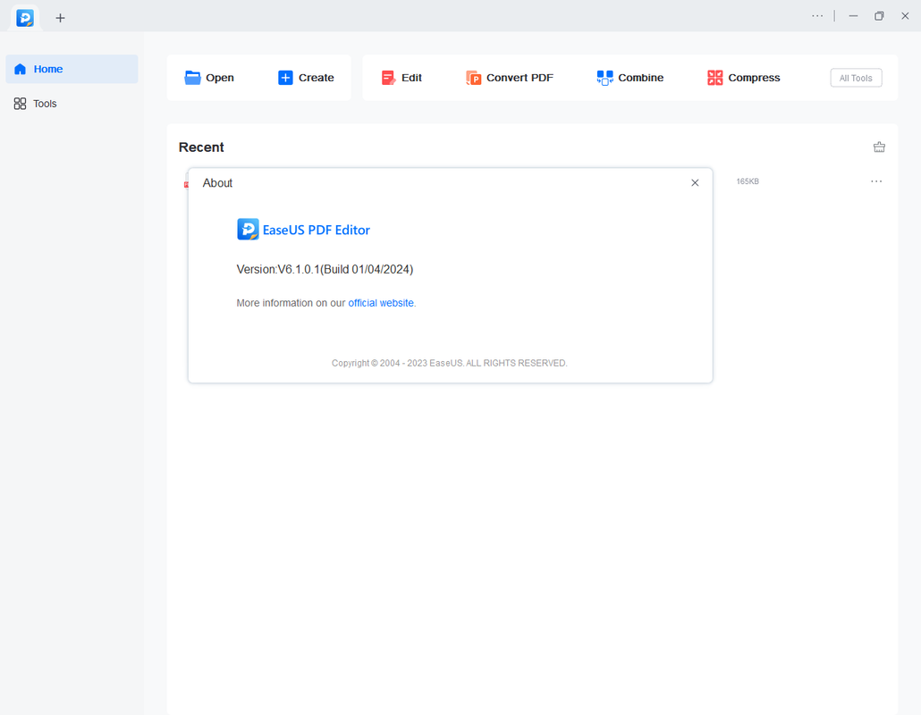This screenshot has height=715, width=921.
Task: Open the EaseUS PDF Editor home tab icon
Action: click(25, 18)
